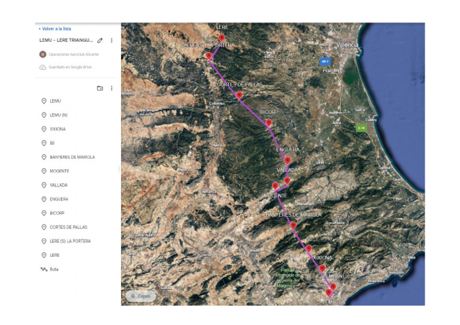Screen dimensions: 460x325
Task: Click the LEMU (N) red map pin
Action: click(x=333, y=286)
